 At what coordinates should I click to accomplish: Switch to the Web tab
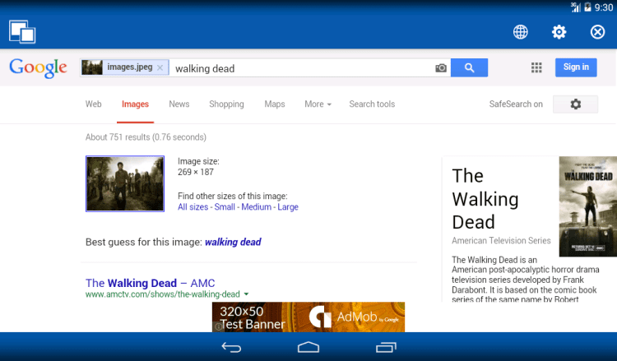click(93, 104)
